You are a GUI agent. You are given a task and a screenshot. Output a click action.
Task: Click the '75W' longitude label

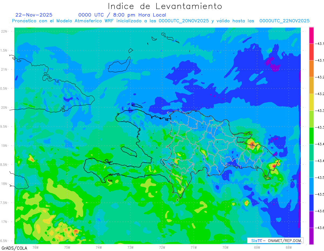(67, 247)
